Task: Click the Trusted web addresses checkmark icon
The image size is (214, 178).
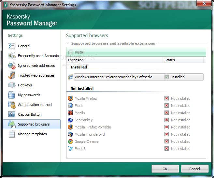Action: pos(11,75)
